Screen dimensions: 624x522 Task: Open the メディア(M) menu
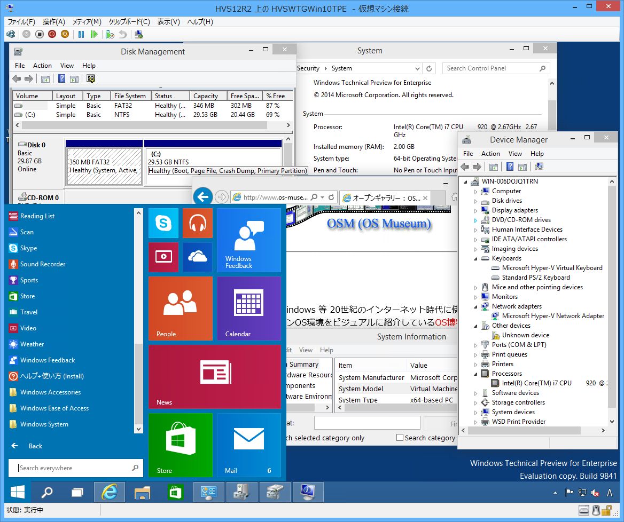click(87, 21)
